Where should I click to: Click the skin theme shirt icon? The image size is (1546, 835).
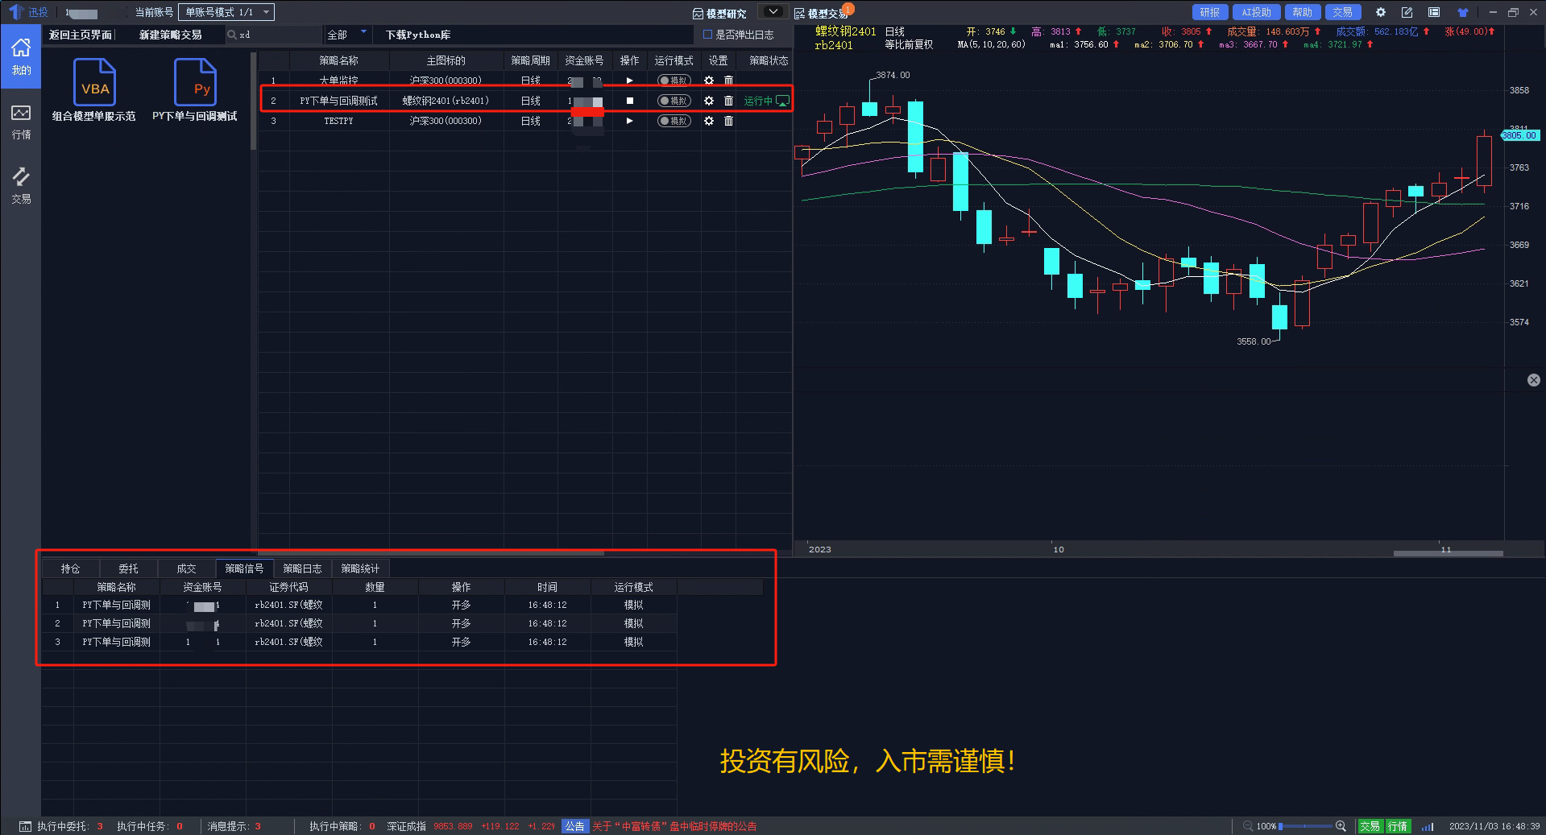[1462, 12]
